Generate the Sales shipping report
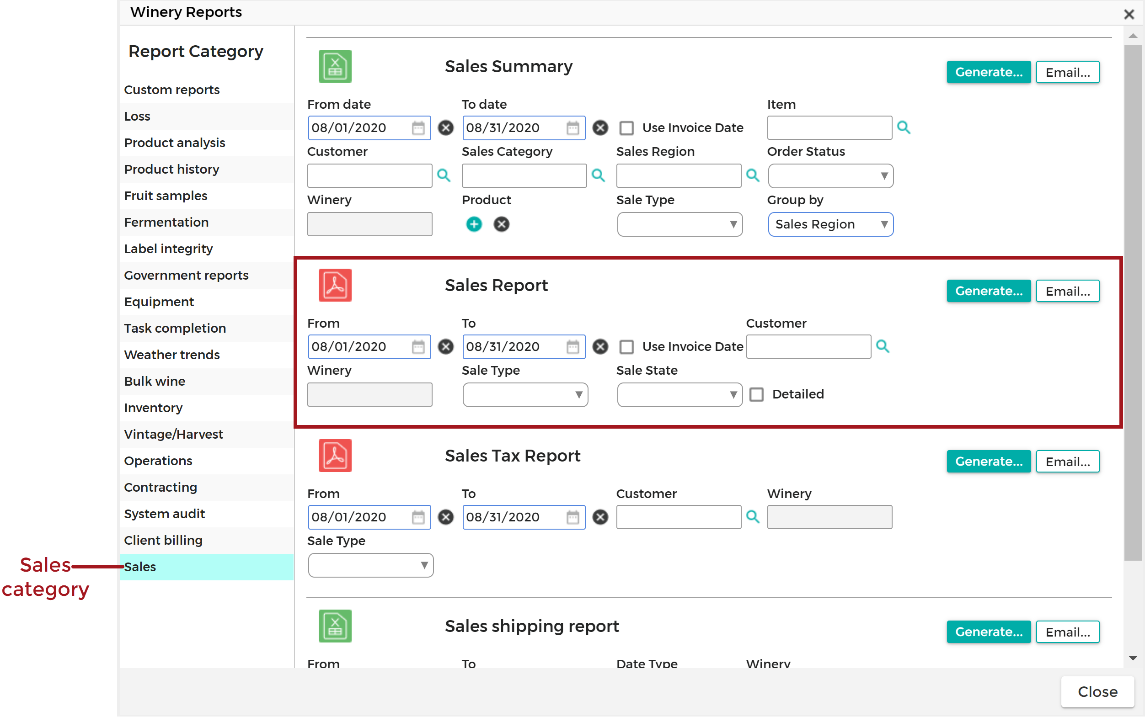The image size is (1145, 722). (x=988, y=632)
